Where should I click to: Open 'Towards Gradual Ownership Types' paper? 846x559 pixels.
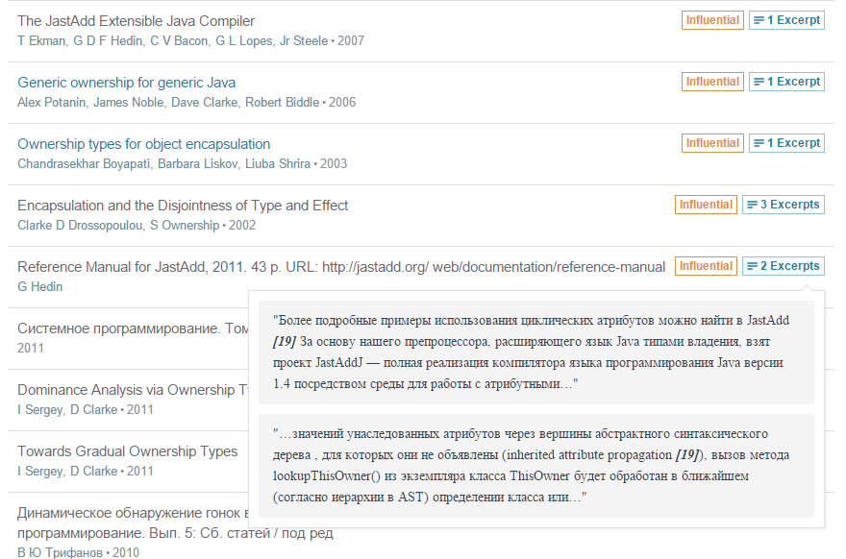pos(127,451)
